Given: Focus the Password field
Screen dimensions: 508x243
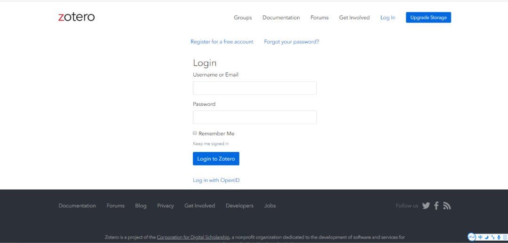Looking at the screenshot, I should tap(254, 118).
